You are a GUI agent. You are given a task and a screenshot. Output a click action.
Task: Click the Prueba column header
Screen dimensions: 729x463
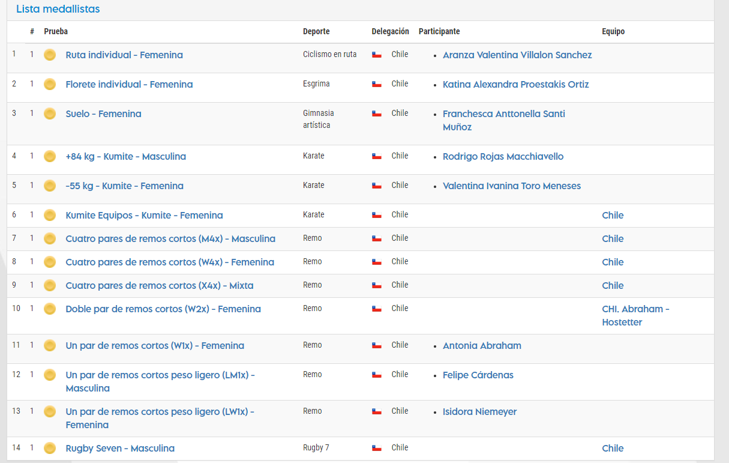(x=56, y=31)
